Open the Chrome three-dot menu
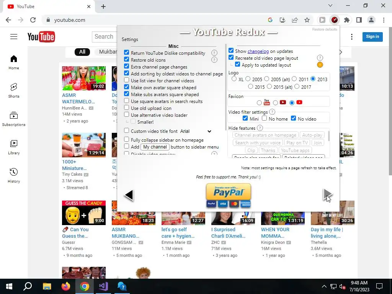The height and width of the screenshot is (294, 392). (384, 20)
